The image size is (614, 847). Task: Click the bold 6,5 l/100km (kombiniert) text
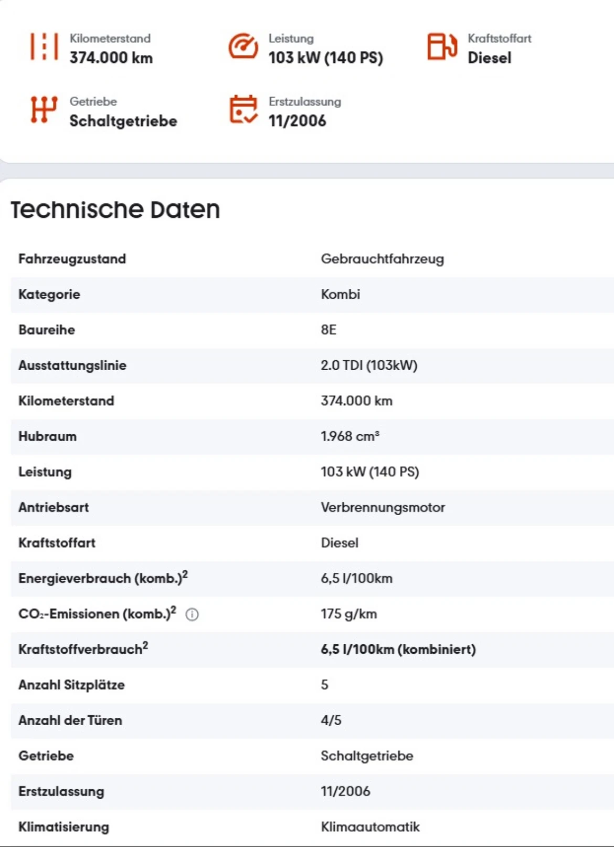(x=398, y=650)
